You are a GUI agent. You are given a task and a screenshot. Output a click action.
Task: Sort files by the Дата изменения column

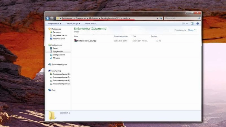121,36
